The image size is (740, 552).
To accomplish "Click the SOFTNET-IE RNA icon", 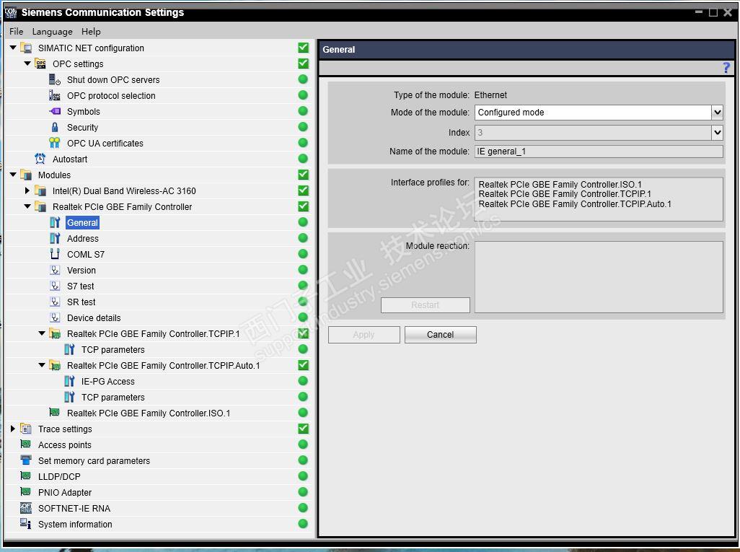I will pyautogui.click(x=25, y=508).
